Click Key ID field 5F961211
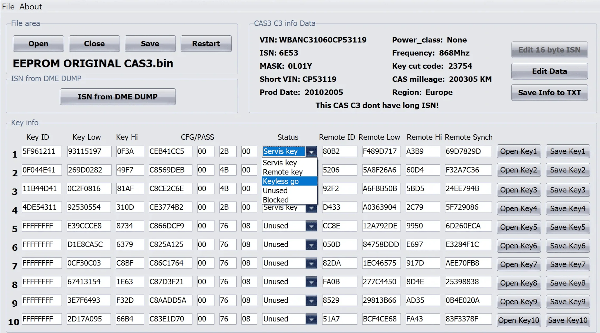The image size is (600, 333). point(42,151)
